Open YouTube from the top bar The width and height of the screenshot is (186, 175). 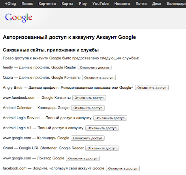click(100, 4)
